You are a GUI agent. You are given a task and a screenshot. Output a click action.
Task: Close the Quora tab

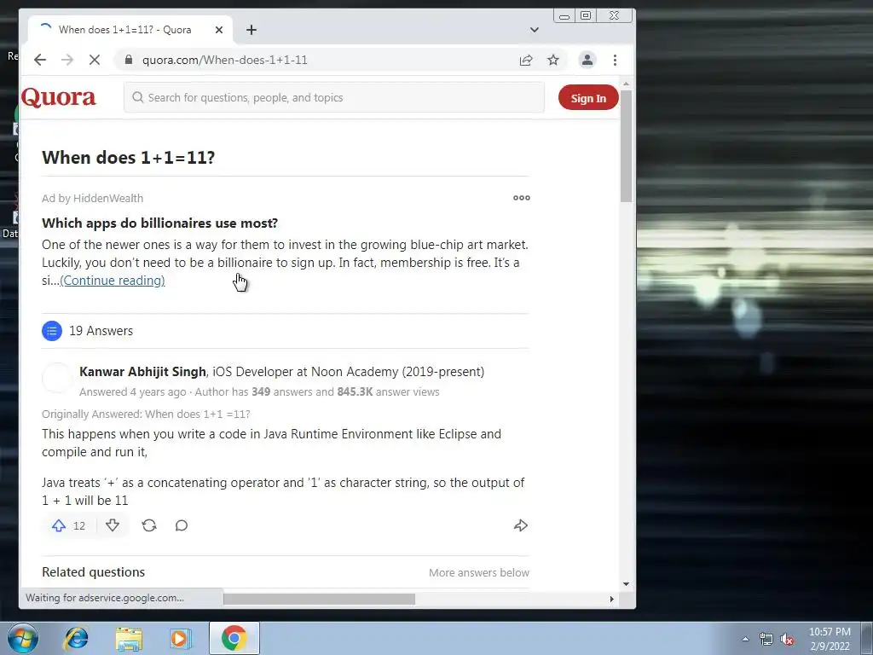pos(219,30)
